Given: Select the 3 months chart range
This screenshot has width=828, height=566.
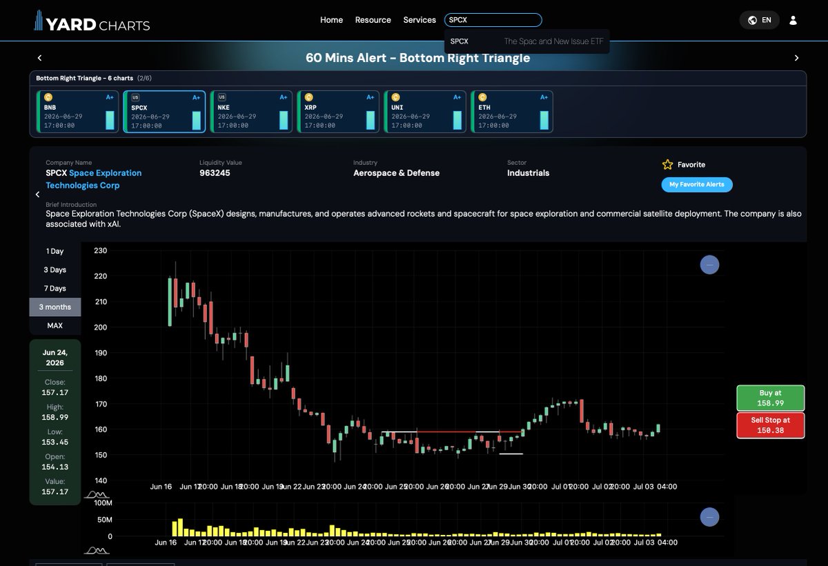Looking at the screenshot, I should pos(55,307).
